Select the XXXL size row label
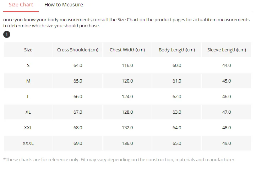 pyautogui.click(x=28, y=143)
